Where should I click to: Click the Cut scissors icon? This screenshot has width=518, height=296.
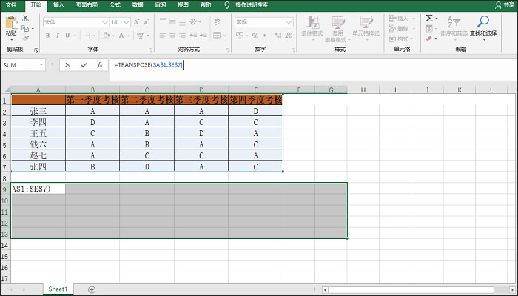point(25,18)
